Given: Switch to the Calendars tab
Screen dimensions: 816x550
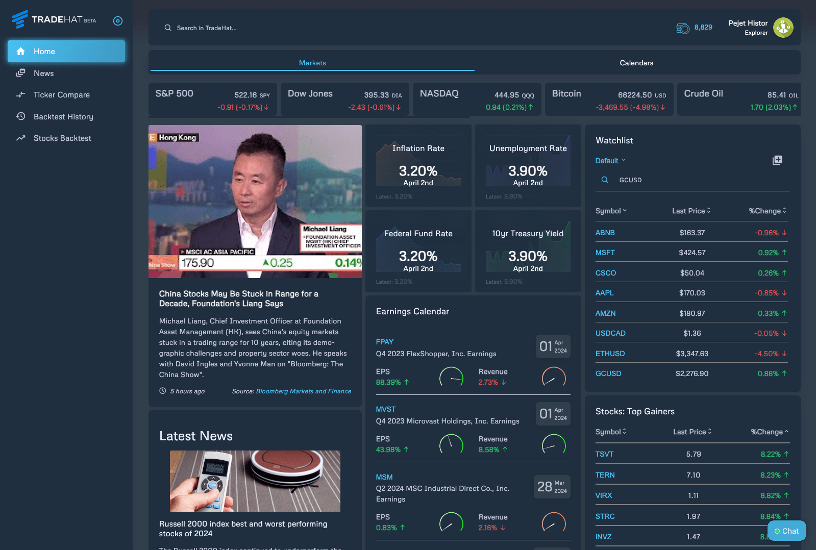Looking at the screenshot, I should click(636, 63).
